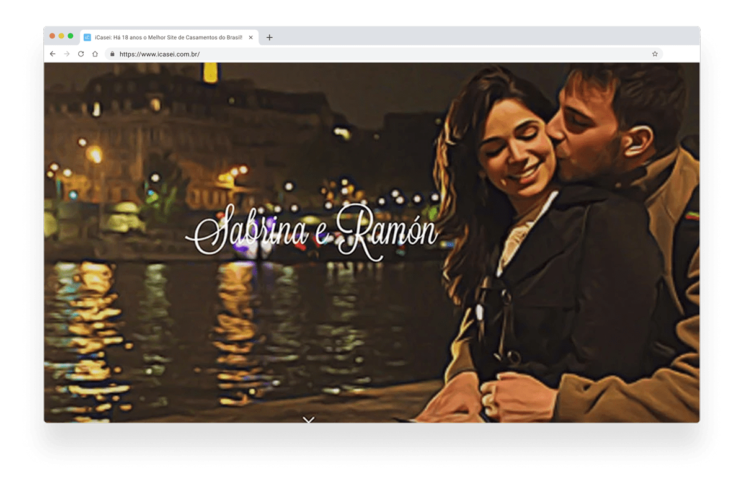Click the forward navigation arrow
Viewport: 744px width, 480px height.
coord(67,54)
